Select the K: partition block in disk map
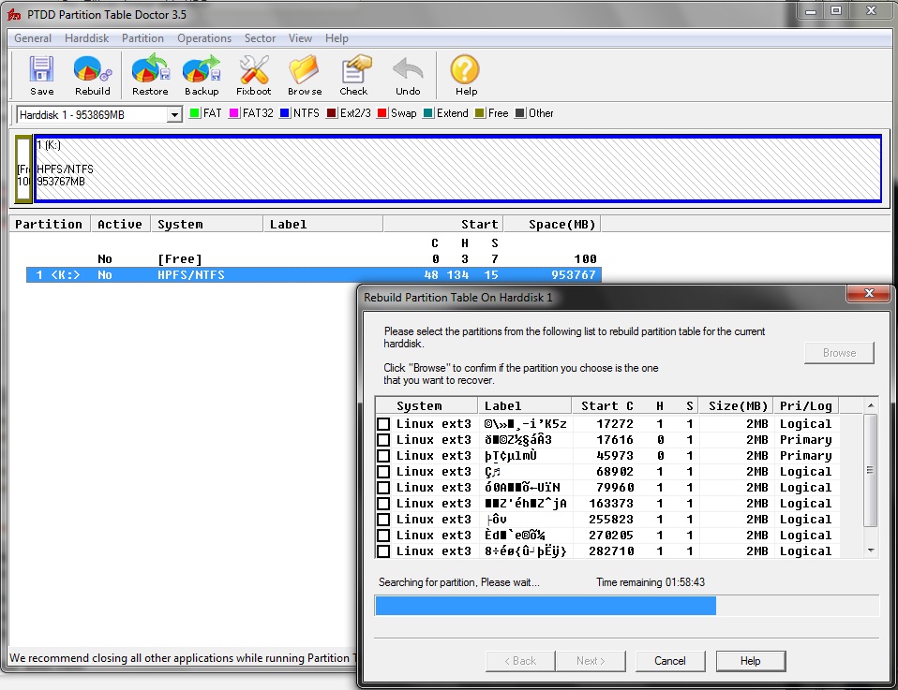Image resolution: width=898 pixels, height=690 pixels. pyautogui.click(x=457, y=169)
